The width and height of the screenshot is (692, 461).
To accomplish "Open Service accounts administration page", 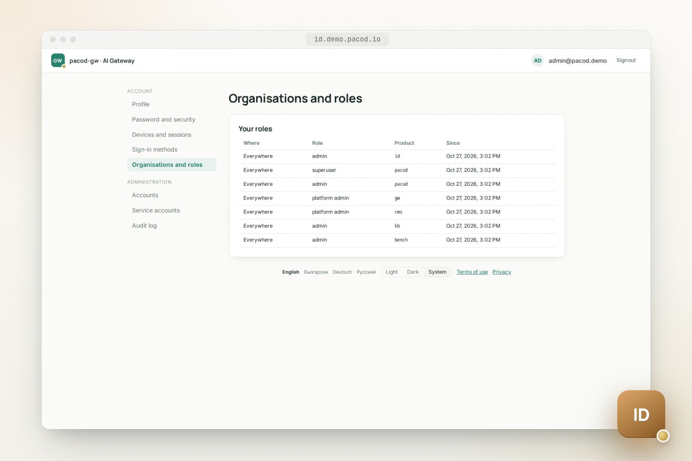I will point(156,210).
